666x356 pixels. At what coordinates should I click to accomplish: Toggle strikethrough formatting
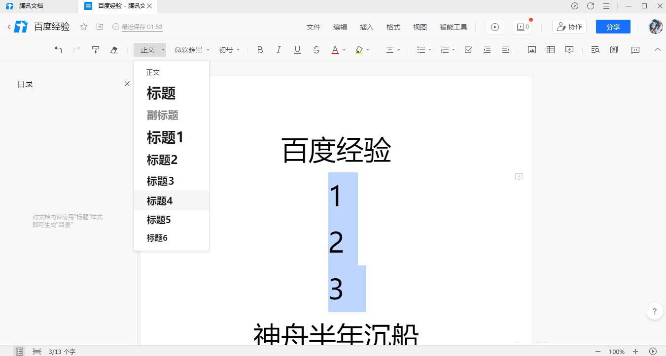click(316, 50)
